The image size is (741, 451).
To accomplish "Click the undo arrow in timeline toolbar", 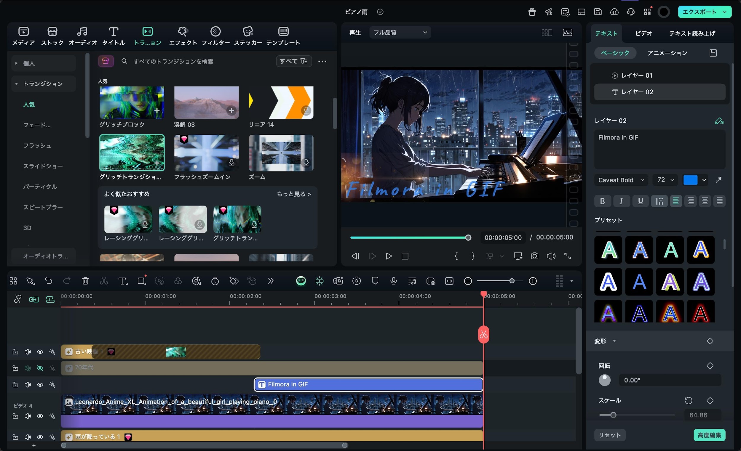I will click(x=48, y=281).
